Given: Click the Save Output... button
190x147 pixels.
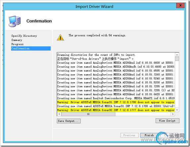Looking at the screenshot, I should tap(69, 121).
